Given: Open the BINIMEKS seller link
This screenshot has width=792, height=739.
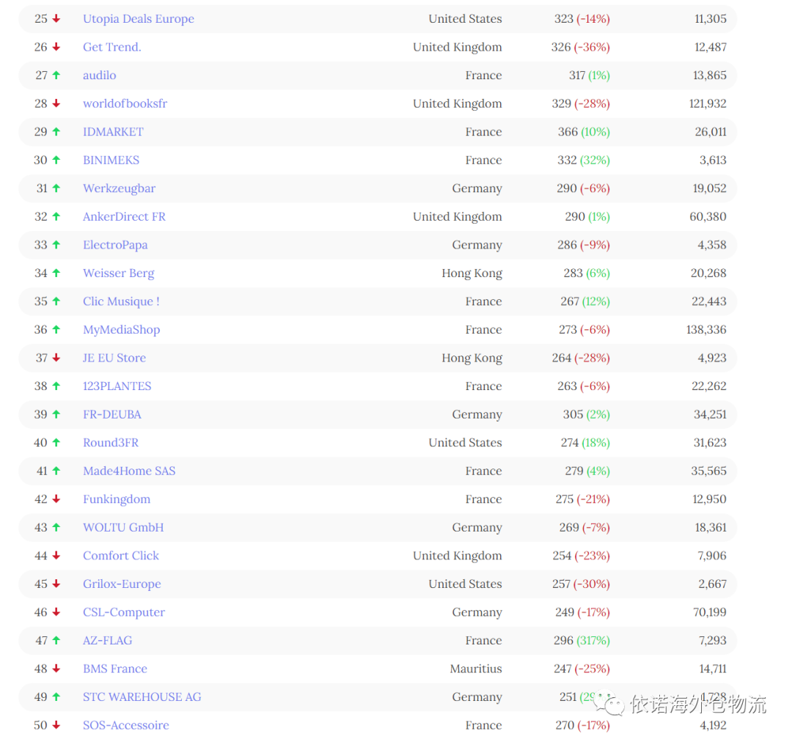Looking at the screenshot, I should pyautogui.click(x=111, y=161).
